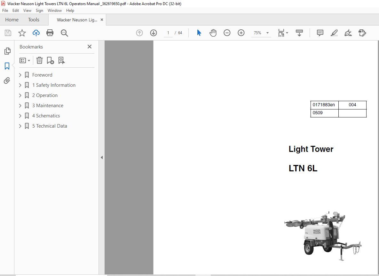Go to previous page arrow
Viewport: 379px width, 276px height.
[x=139, y=33]
